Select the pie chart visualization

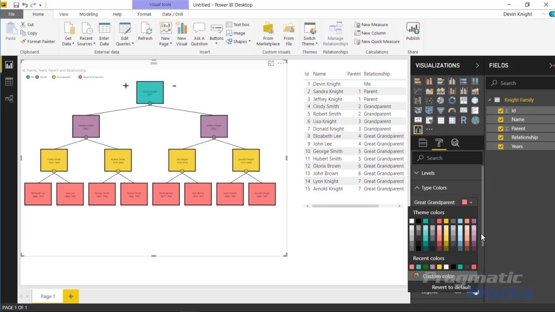(441, 101)
